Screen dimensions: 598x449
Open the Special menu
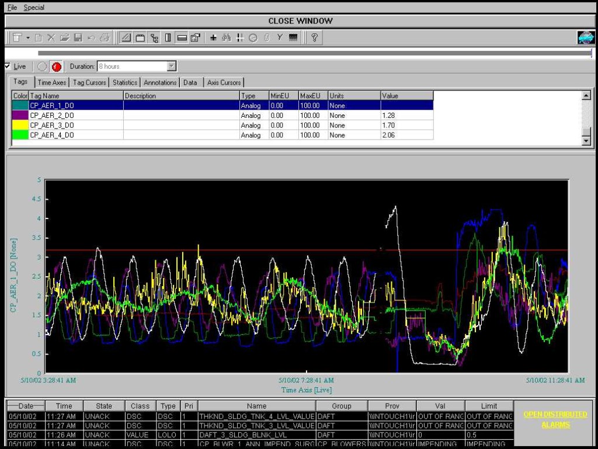(34, 8)
